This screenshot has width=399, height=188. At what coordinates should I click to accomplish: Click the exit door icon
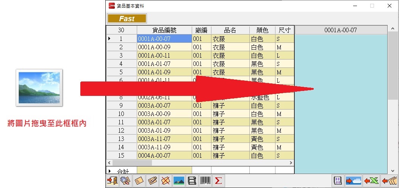click(113, 181)
